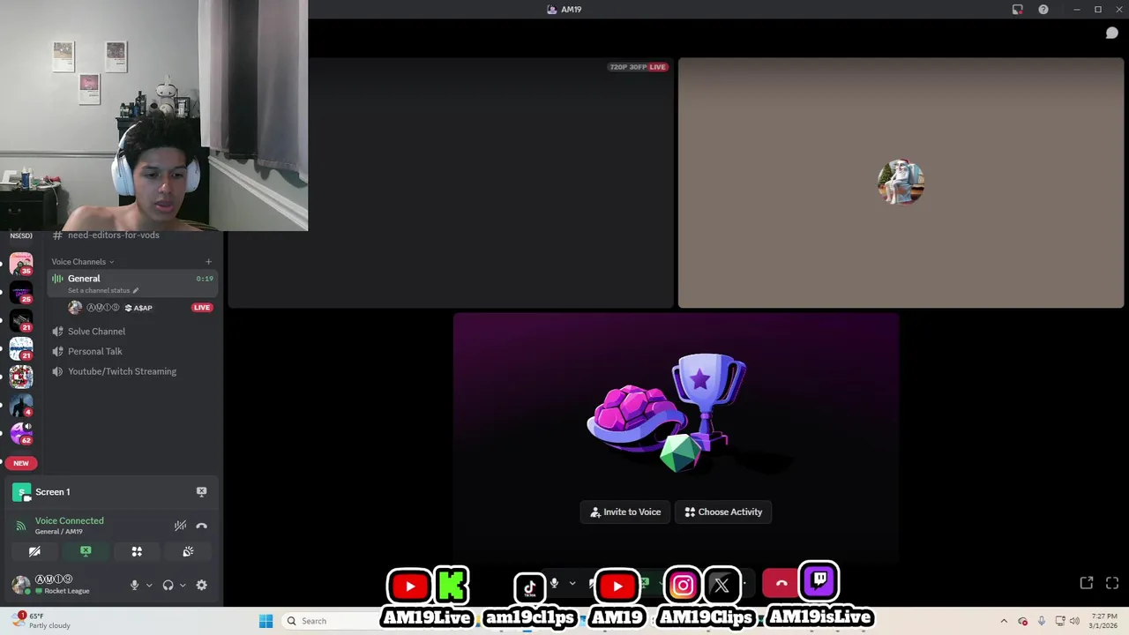Toggle noise suppression in voice panel
This screenshot has width=1129, height=635.
pyautogui.click(x=180, y=526)
